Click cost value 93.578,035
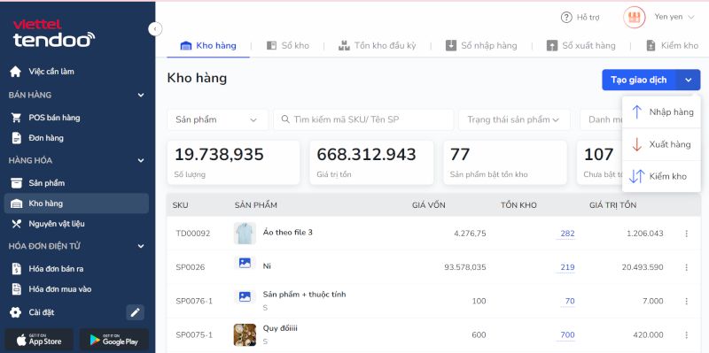709x353 pixels. click(465, 267)
